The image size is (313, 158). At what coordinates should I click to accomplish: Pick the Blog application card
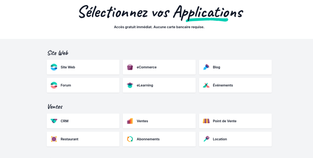236,67
